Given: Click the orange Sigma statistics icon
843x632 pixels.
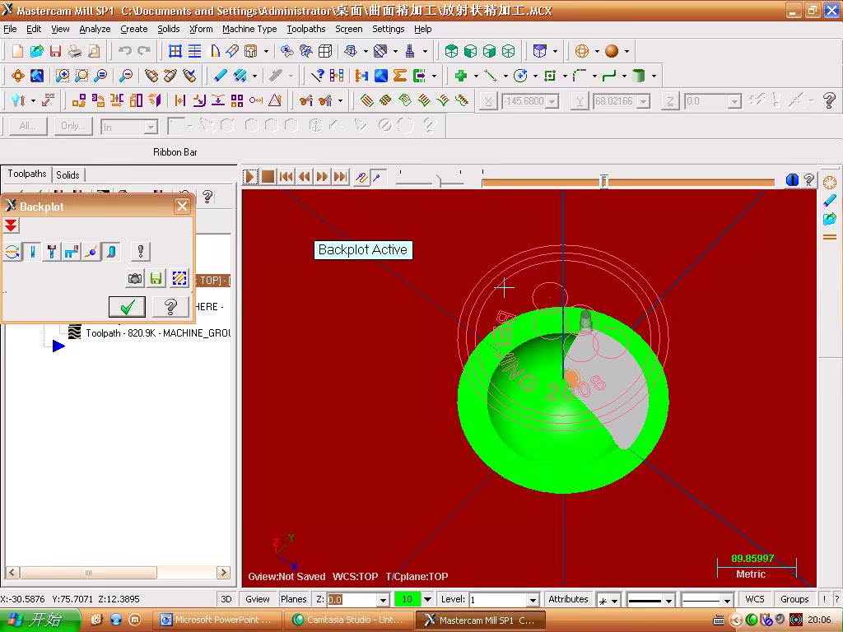Looking at the screenshot, I should coord(399,76).
